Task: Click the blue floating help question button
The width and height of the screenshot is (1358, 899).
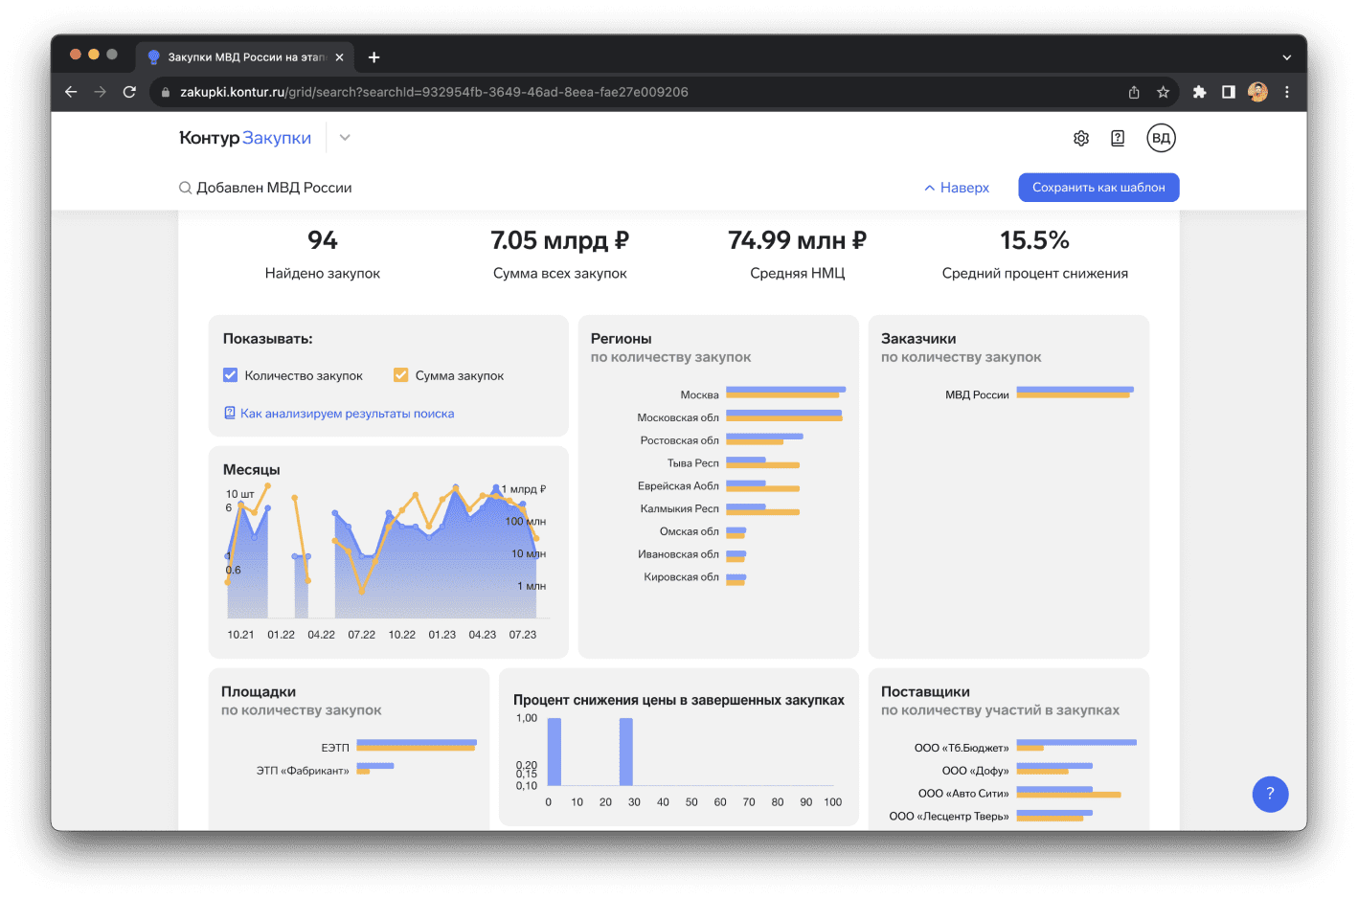Action: click(x=1270, y=794)
